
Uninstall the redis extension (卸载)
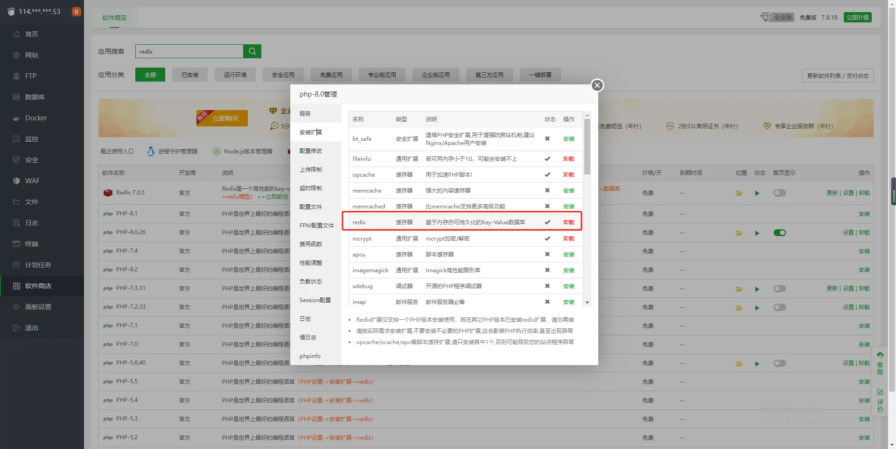(568, 222)
